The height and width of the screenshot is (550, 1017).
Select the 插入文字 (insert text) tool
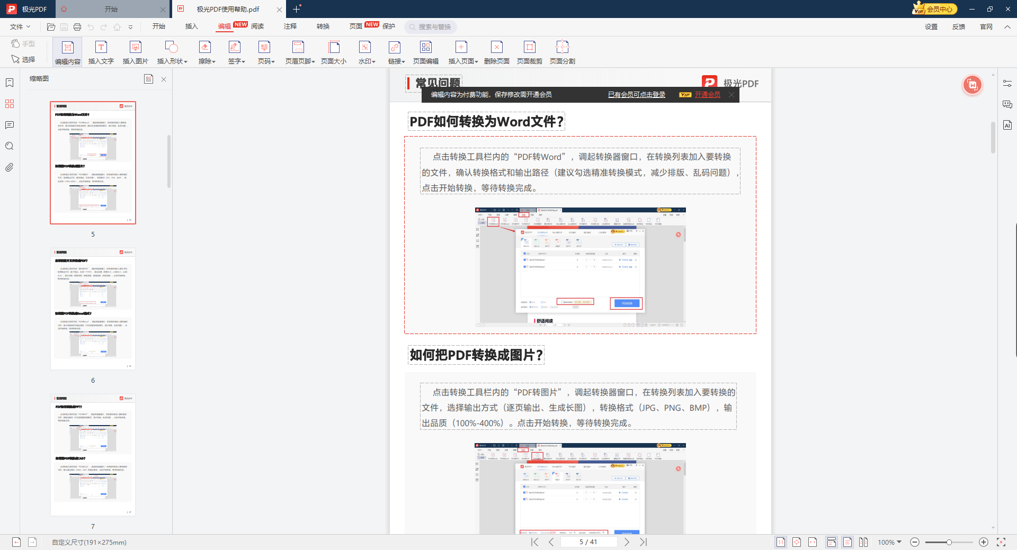pyautogui.click(x=101, y=51)
